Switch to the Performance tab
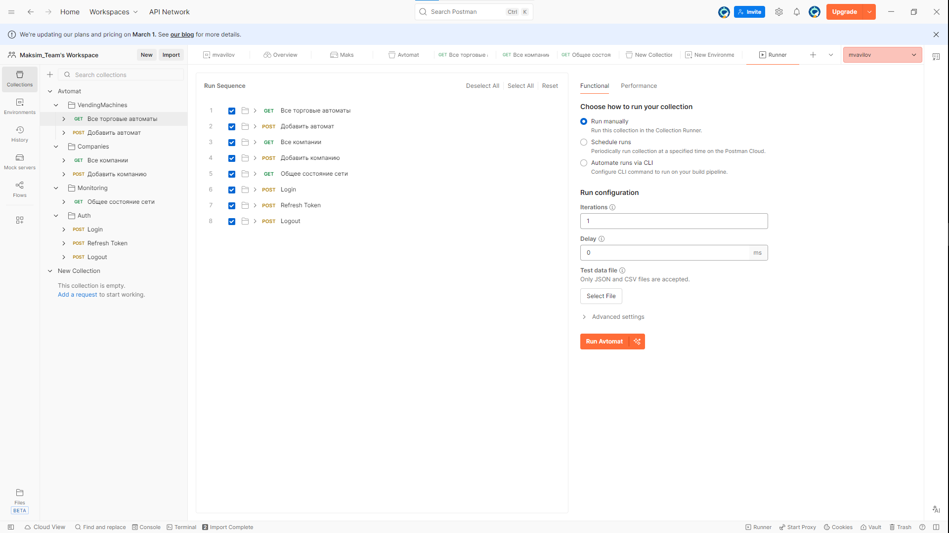949x533 pixels. tap(639, 86)
